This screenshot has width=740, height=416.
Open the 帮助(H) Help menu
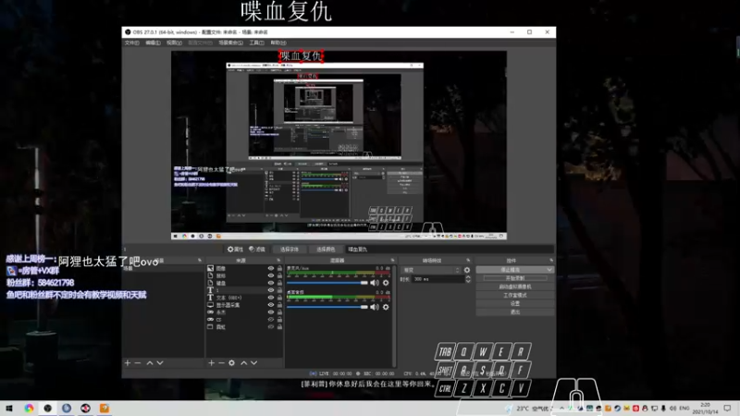278,43
